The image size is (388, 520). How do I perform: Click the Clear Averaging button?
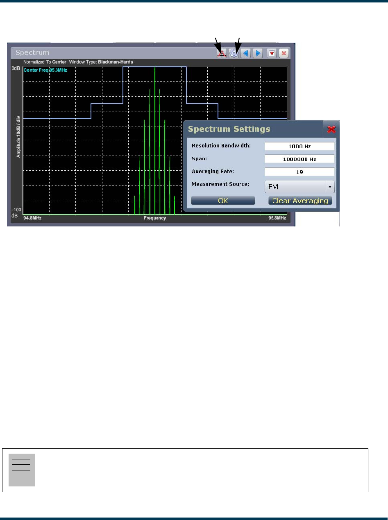coord(300,201)
